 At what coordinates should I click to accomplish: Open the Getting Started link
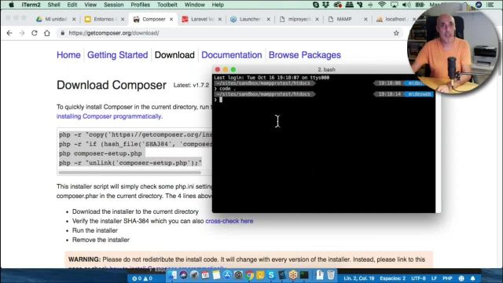point(117,55)
